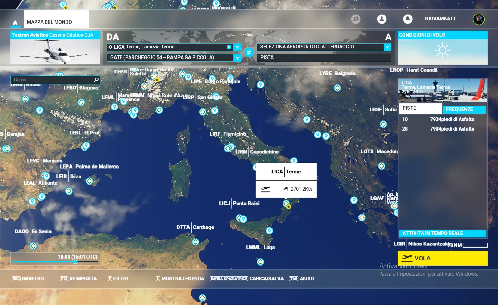The height and width of the screenshot is (305, 498).
Task: Click the Cerca search field
Action: 52,80
